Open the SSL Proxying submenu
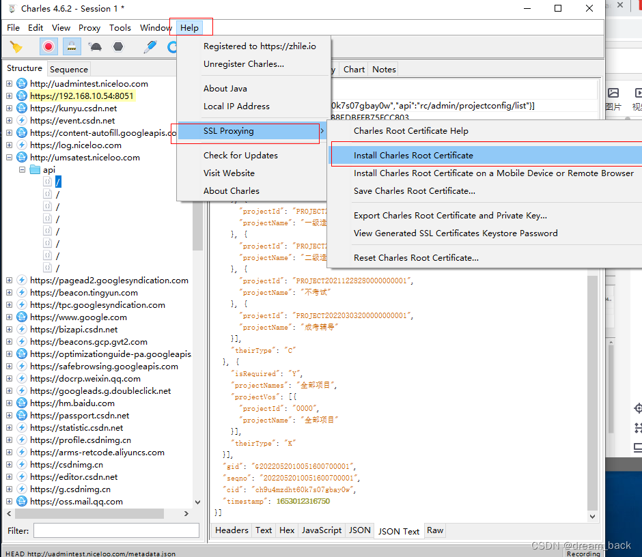 click(251, 131)
